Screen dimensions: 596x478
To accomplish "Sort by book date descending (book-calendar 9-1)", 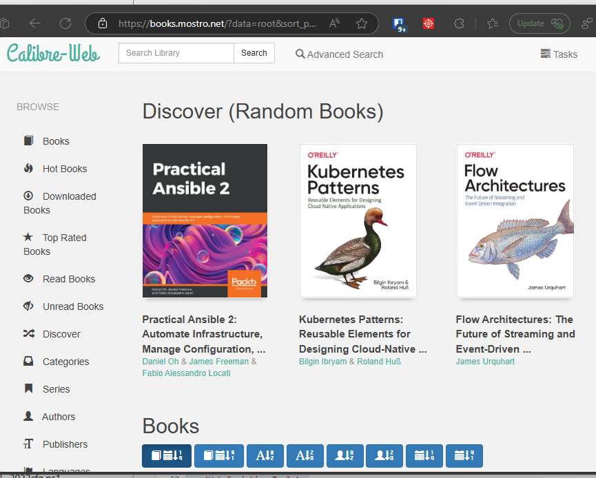I will [x=219, y=455].
